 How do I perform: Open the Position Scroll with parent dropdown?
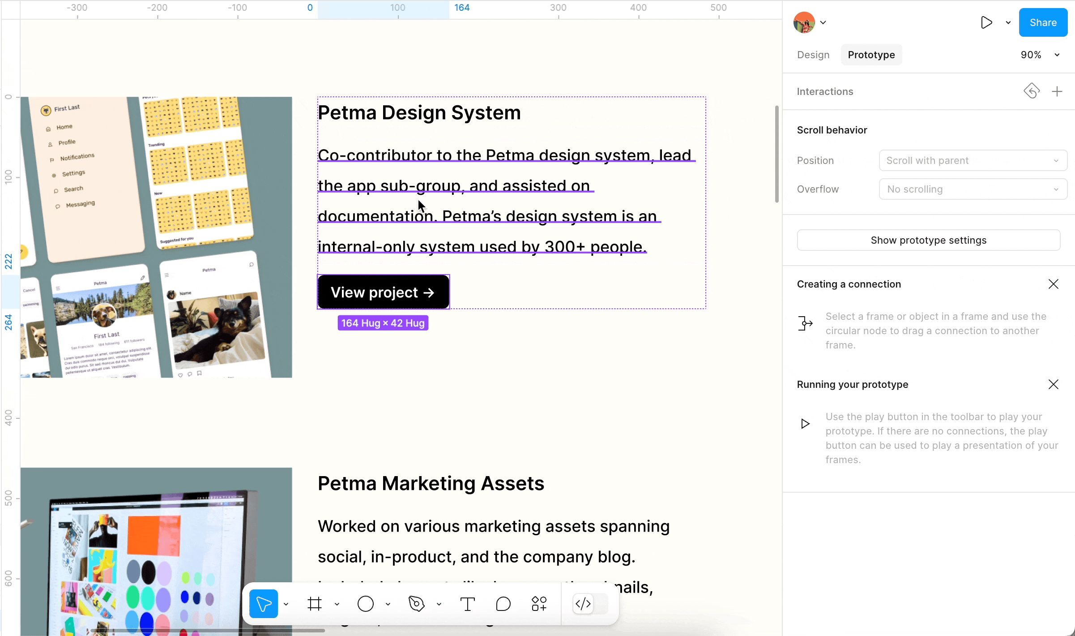[x=973, y=160]
